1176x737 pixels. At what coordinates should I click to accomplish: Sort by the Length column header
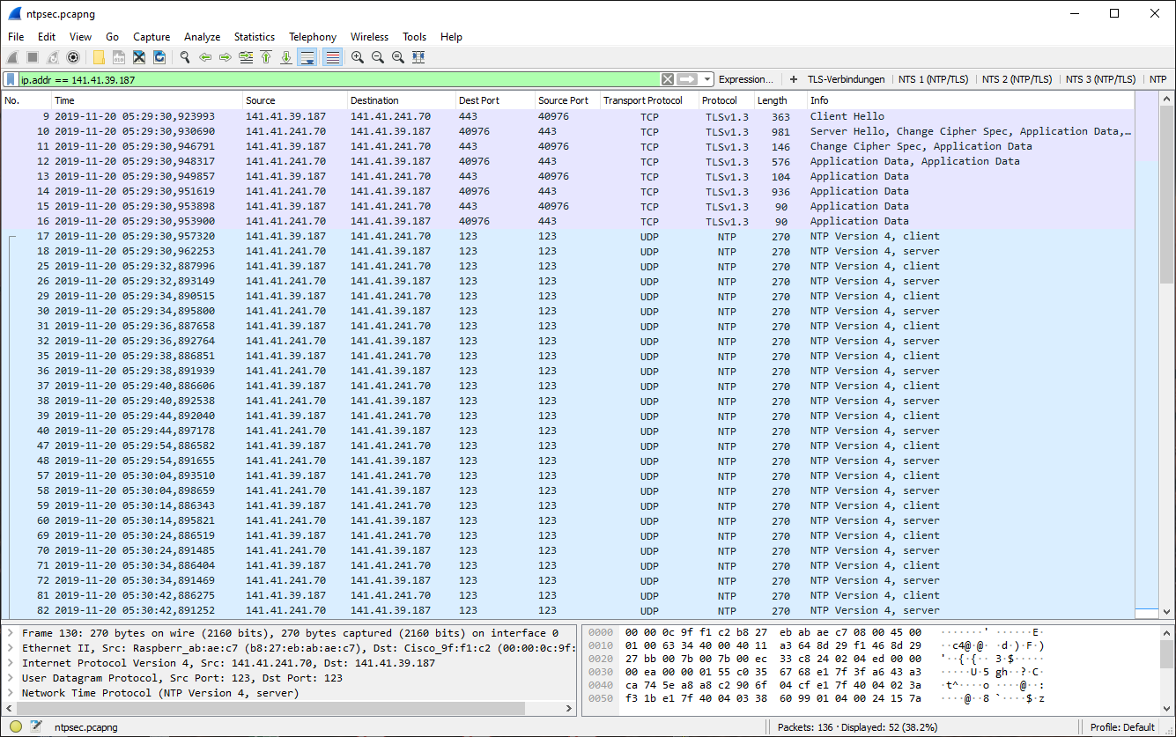coord(780,100)
